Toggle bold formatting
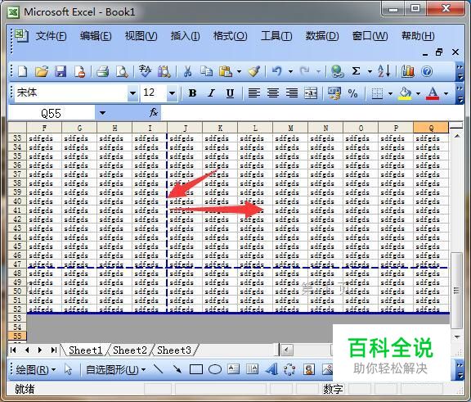Image resolution: width=471 pixels, height=402 pixels. click(x=192, y=93)
